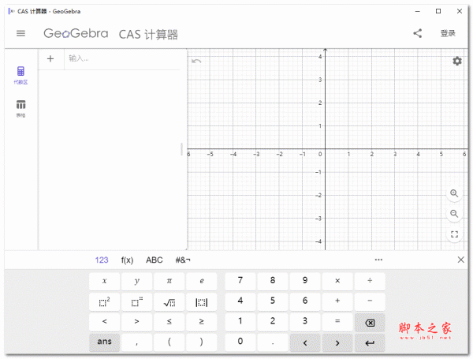The height and width of the screenshot is (359, 473).
Task: Tap the multiplication key
Action: point(337,281)
